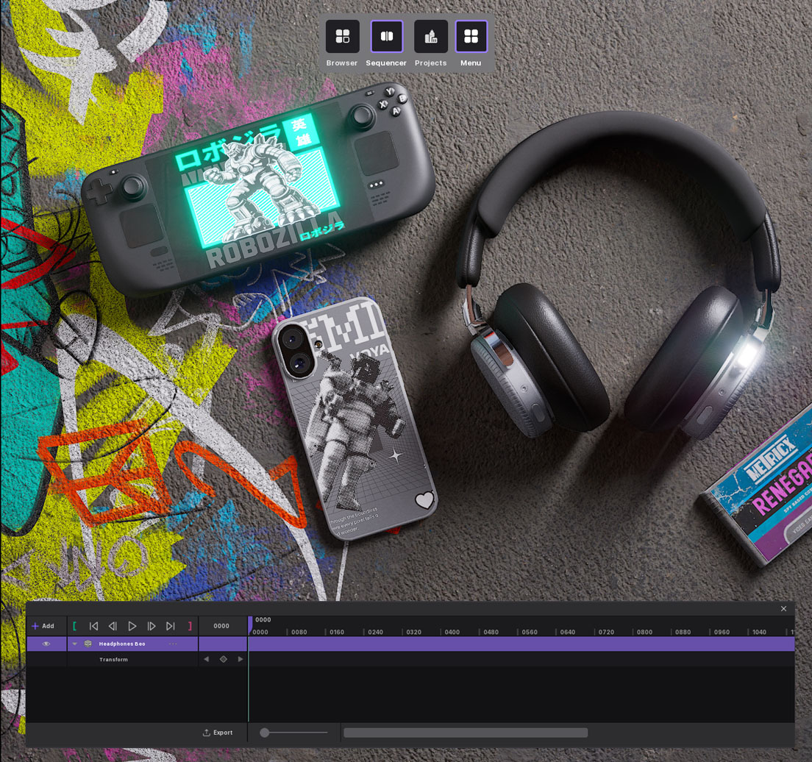Image resolution: width=812 pixels, height=762 pixels.
Task: Go to previous Transform keyframe
Action: (x=207, y=659)
